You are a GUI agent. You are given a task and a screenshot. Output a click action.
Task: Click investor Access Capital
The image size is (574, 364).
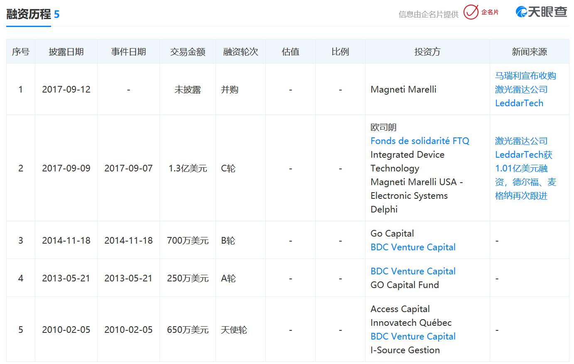pyautogui.click(x=400, y=309)
